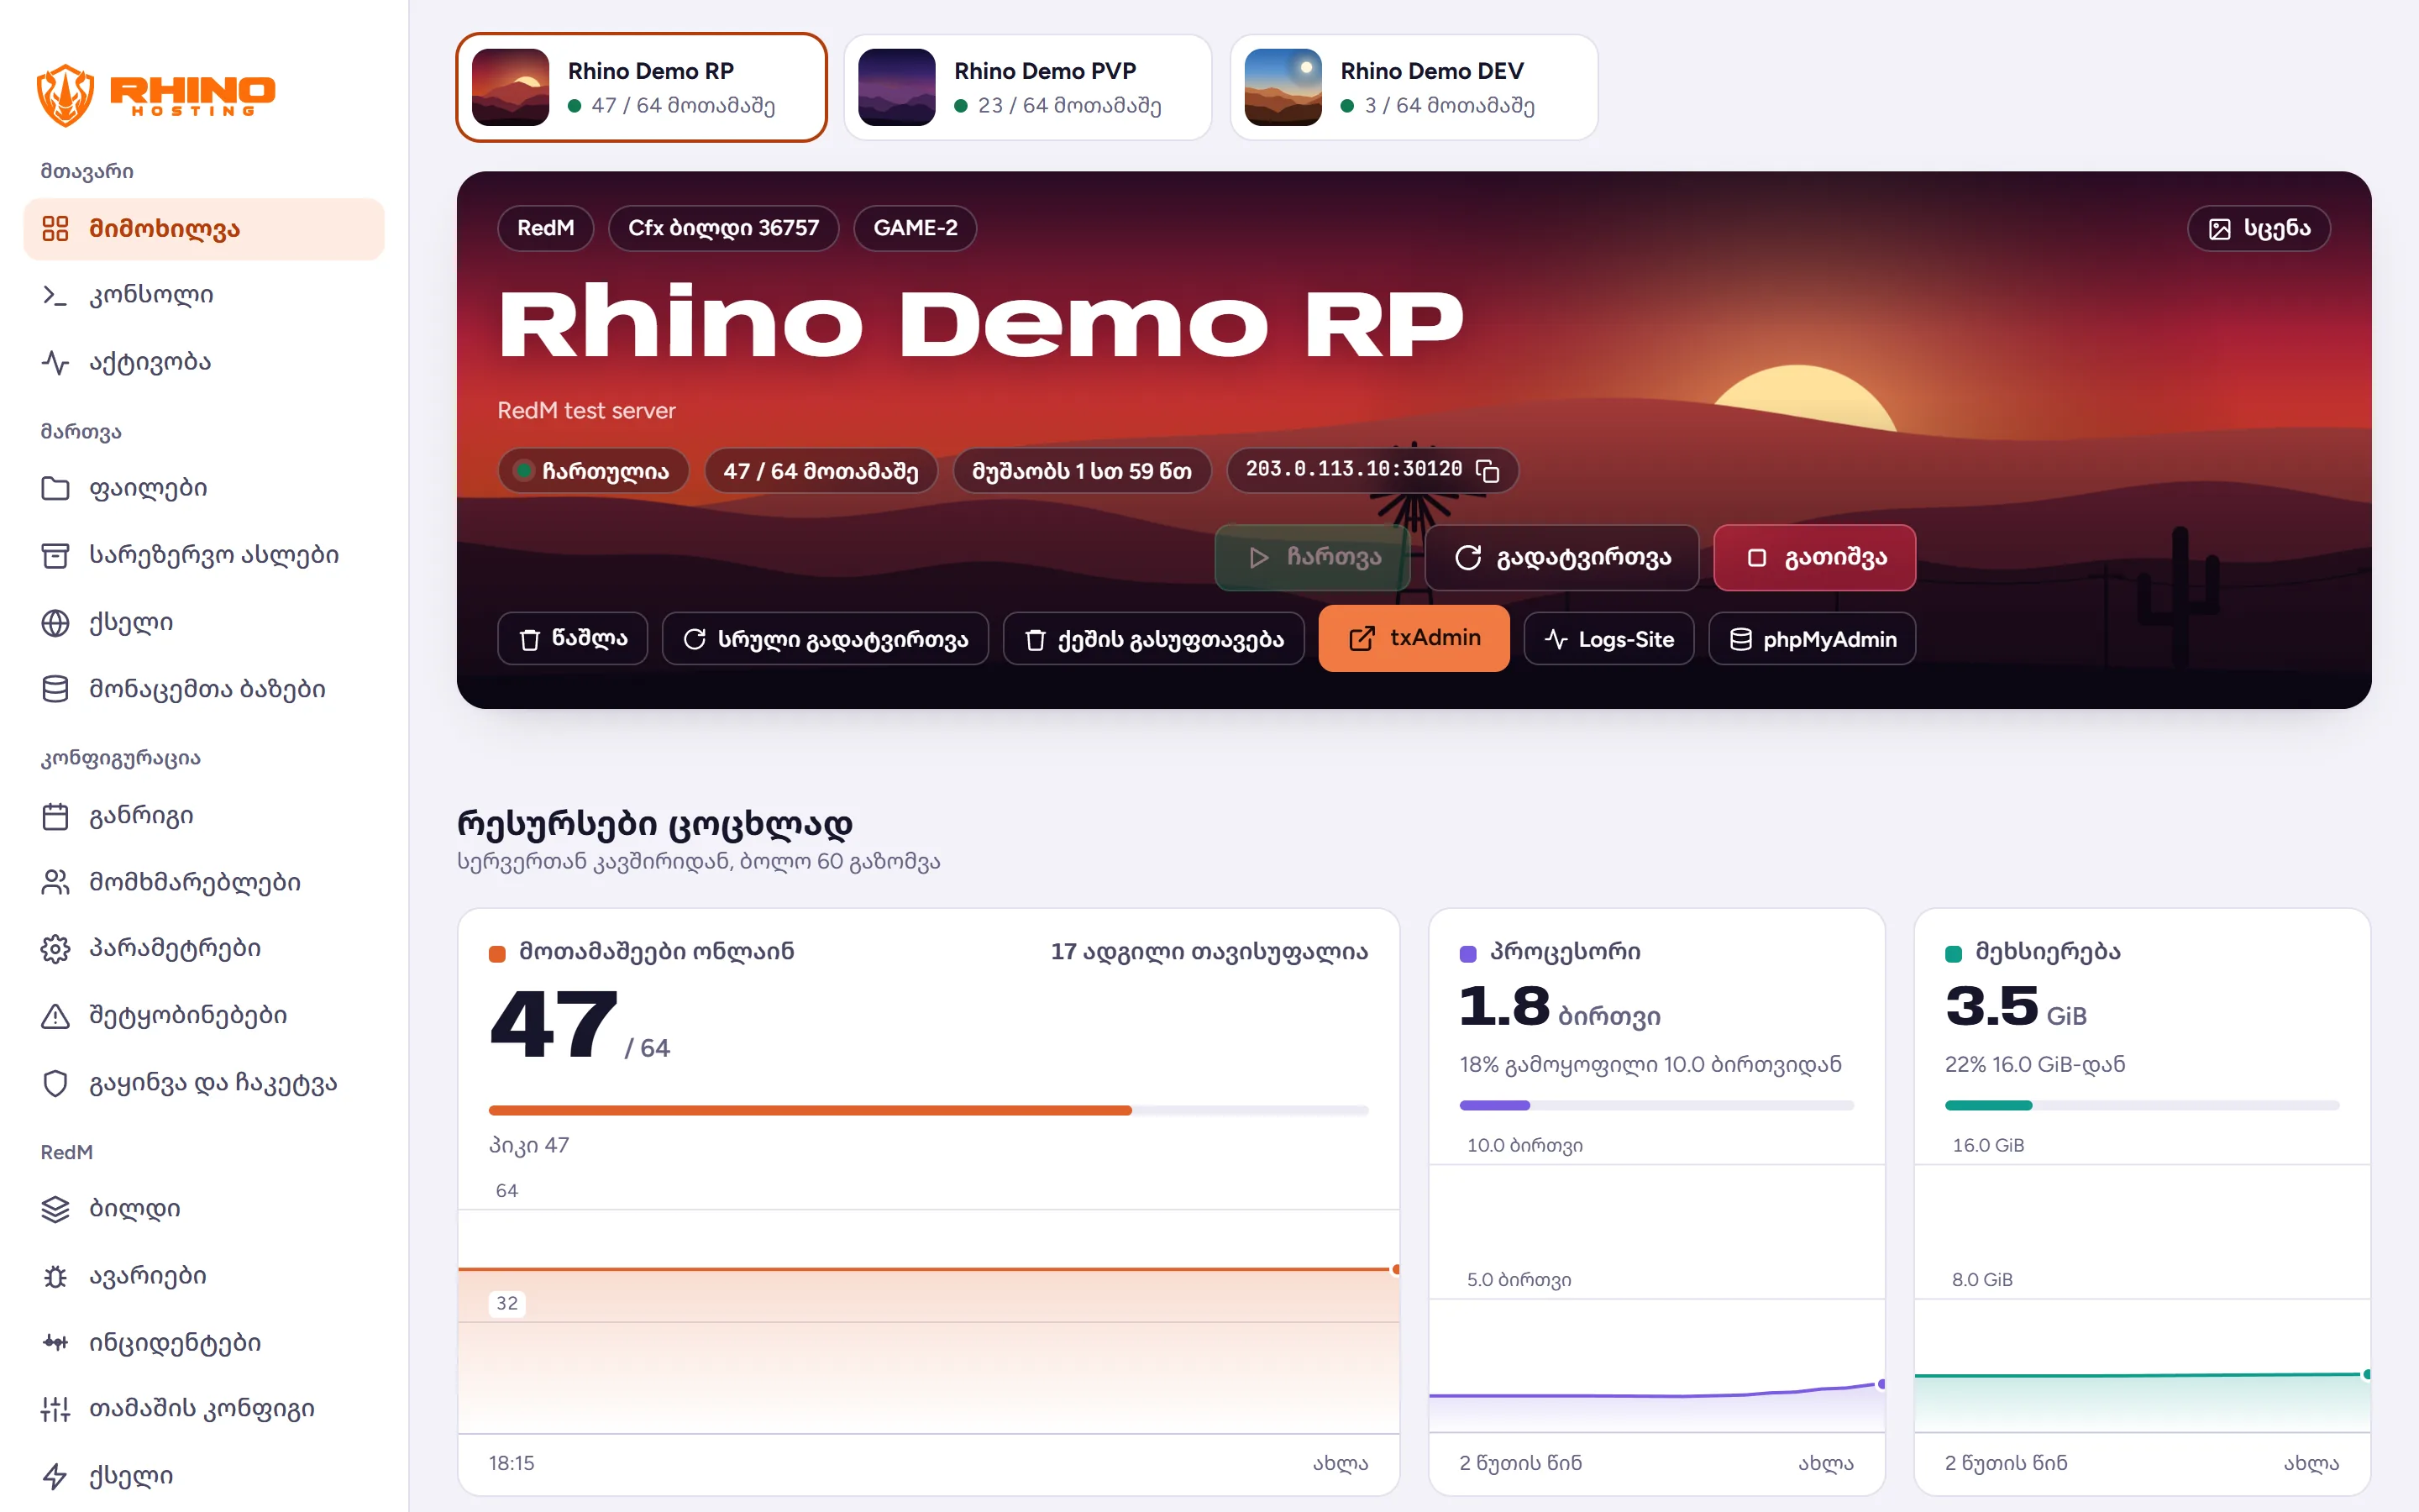This screenshot has width=2419, height=1512.
Task: Click the სცენა scene button
Action: (x=2258, y=228)
